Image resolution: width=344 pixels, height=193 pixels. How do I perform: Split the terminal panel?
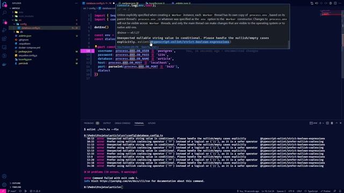pyautogui.click(x=327, y=123)
